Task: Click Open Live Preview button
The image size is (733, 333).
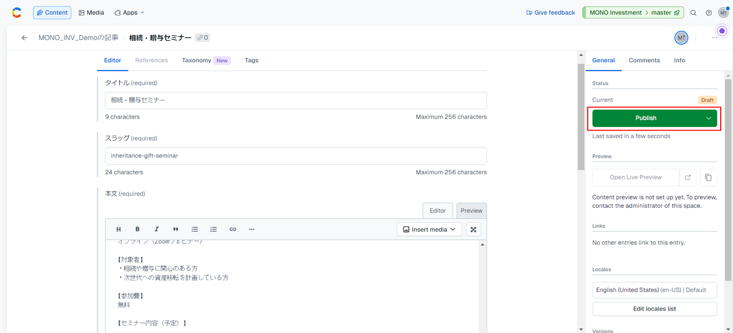Action: point(635,177)
